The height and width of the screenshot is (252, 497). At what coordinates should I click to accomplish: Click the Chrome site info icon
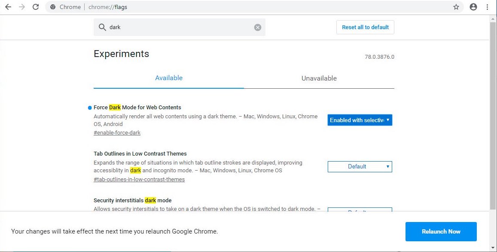click(x=53, y=7)
